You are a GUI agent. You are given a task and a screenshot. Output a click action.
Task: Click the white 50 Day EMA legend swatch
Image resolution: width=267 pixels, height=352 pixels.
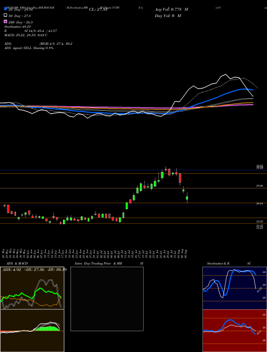(5, 15)
